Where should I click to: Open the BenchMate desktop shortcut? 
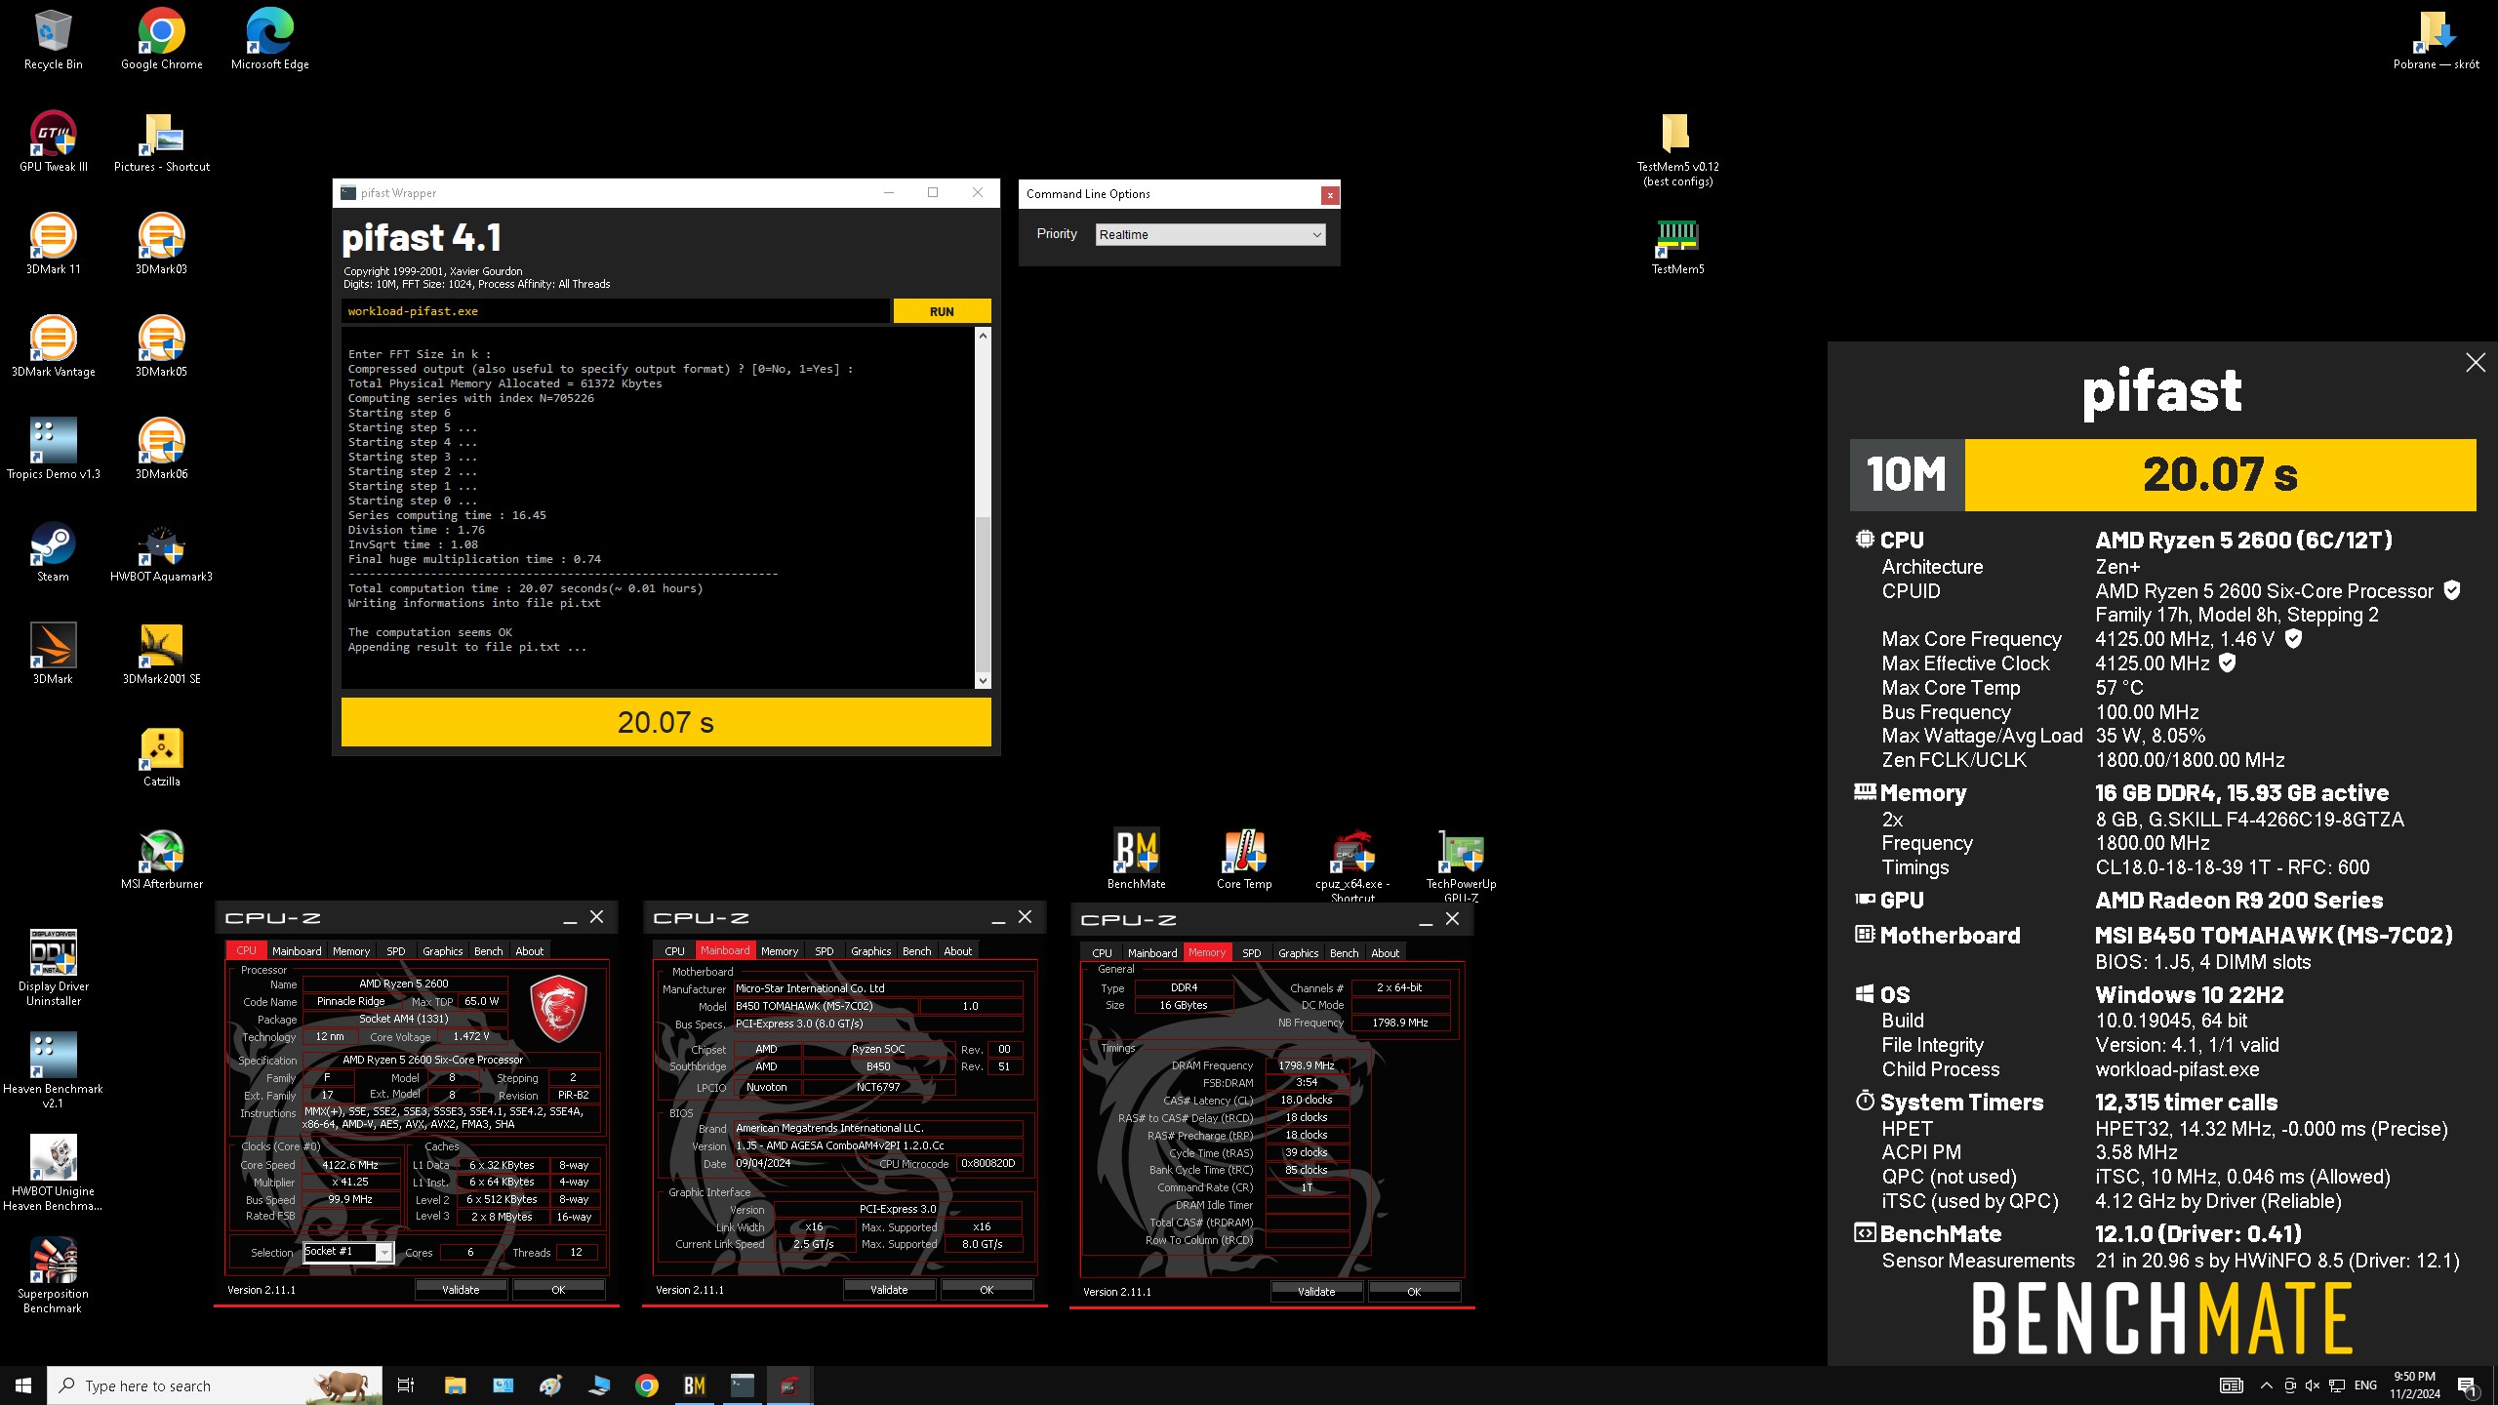pyautogui.click(x=1136, y=860)
